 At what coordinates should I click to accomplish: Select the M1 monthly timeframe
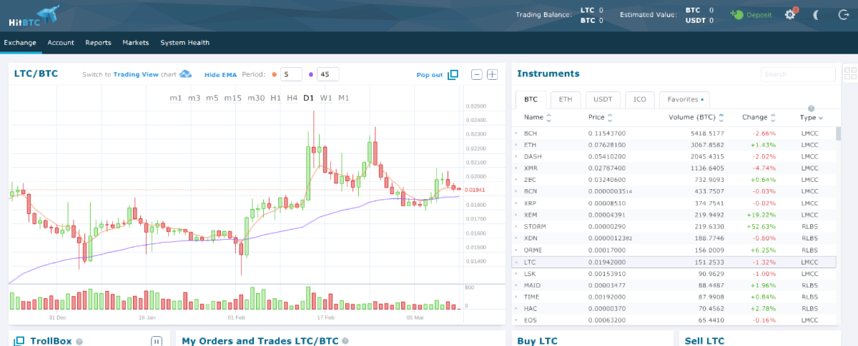click(344, 98)
